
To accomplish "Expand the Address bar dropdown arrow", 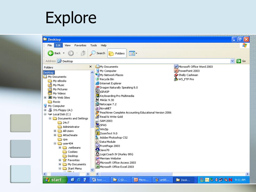I will tap(232, 61).
